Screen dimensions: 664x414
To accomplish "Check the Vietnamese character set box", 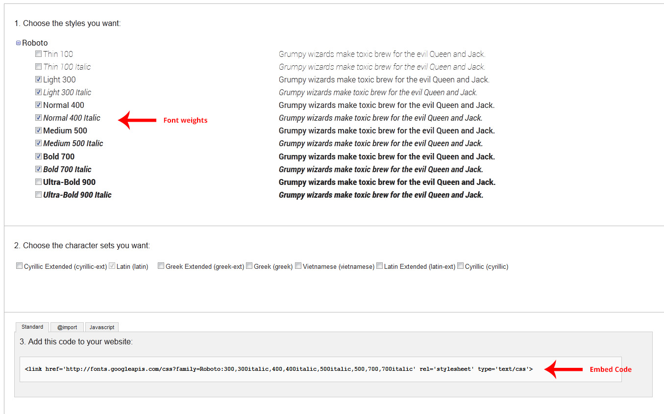I will pyautogui.click(x=298, y=266).
